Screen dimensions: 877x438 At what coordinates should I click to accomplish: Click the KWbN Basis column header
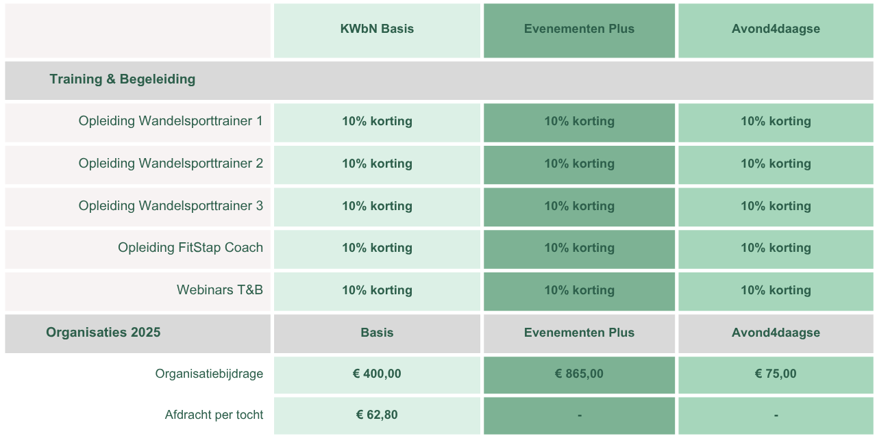click(x=377, y=29)
